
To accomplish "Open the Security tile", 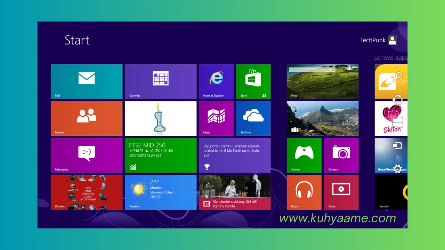I will (x=391, y=192).
